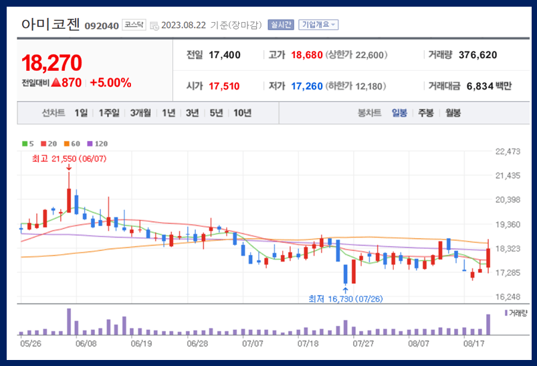Image resolution: width=537 pixels, height=366 pixels.
Task: Click the 코스닥 market badge
Action: 134,25
